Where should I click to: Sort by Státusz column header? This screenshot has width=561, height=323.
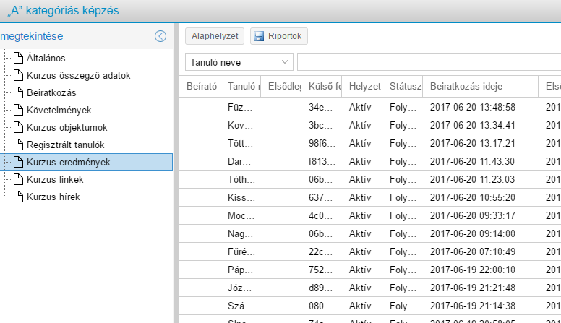[x=404, y=87]
